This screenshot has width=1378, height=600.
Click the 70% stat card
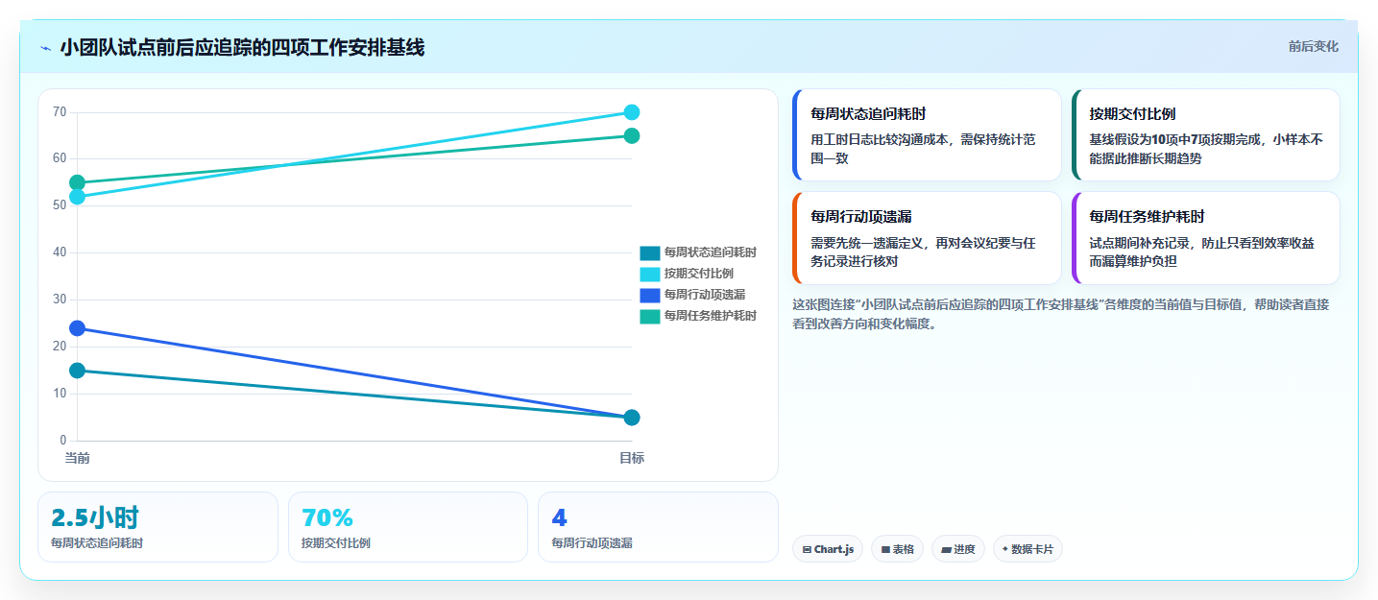coord(408,527)
